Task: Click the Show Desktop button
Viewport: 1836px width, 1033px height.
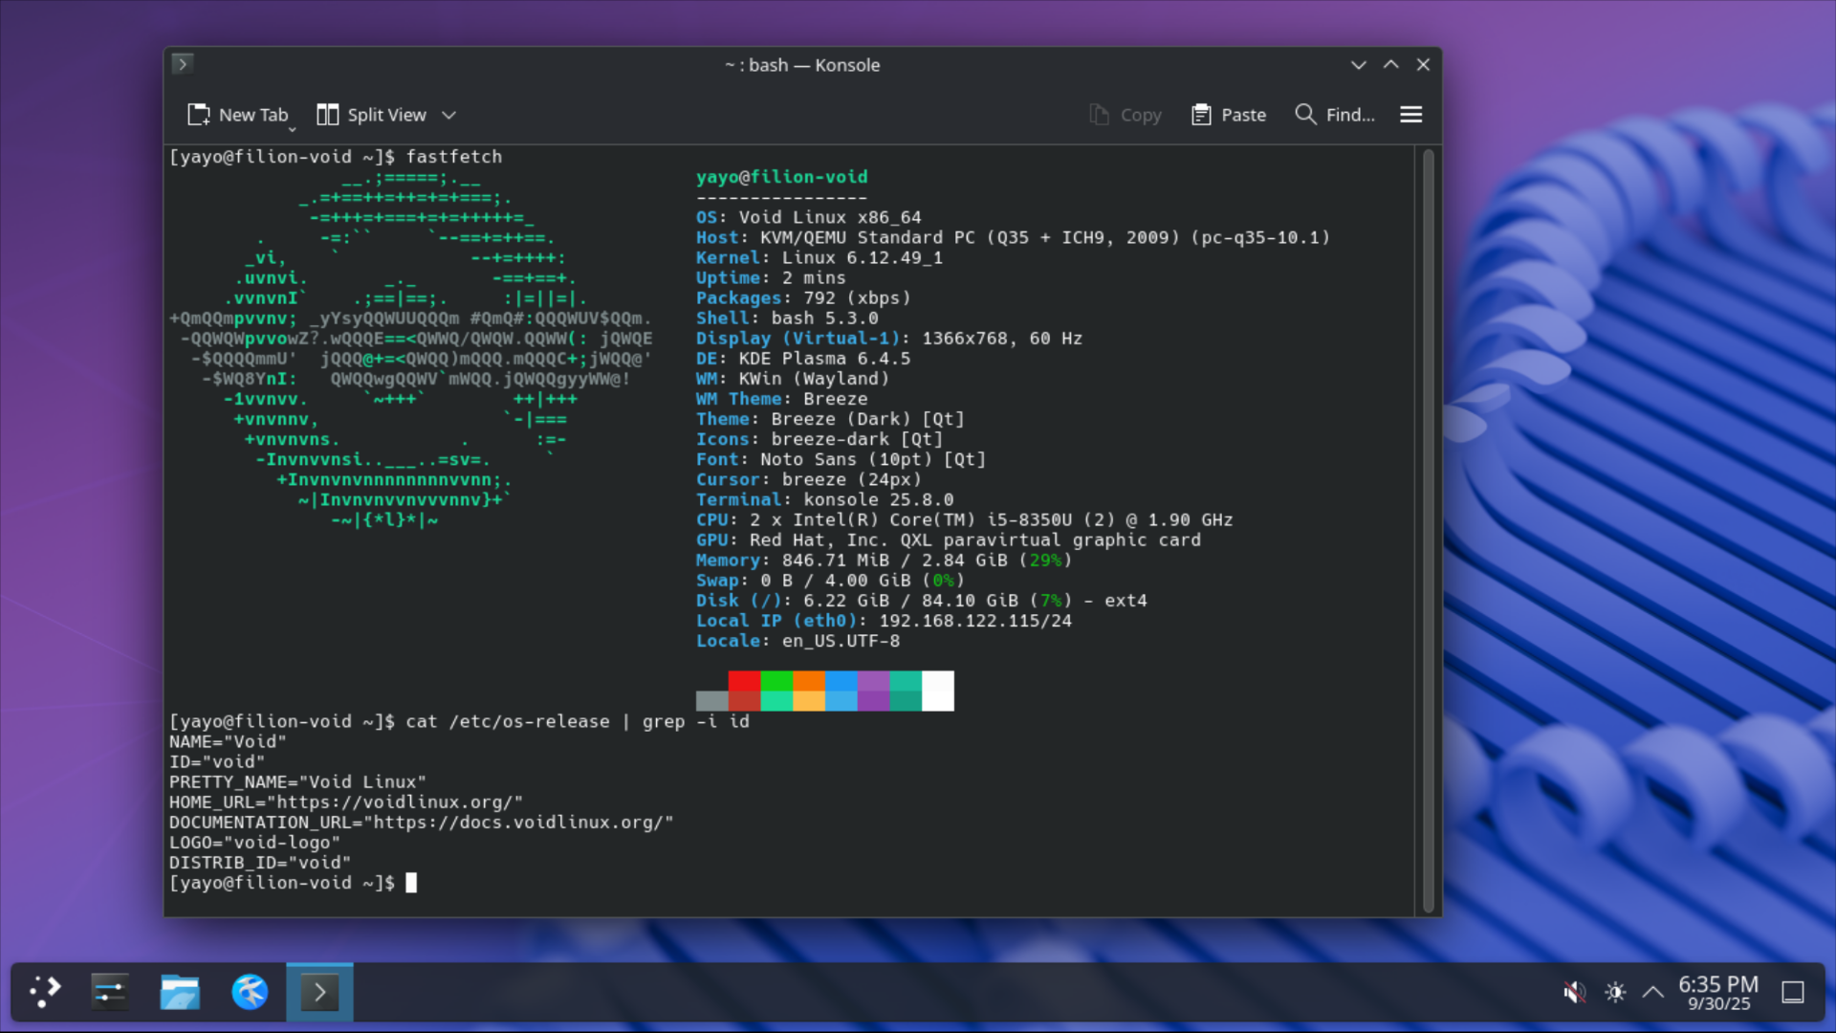Action: pos(1793,992)
